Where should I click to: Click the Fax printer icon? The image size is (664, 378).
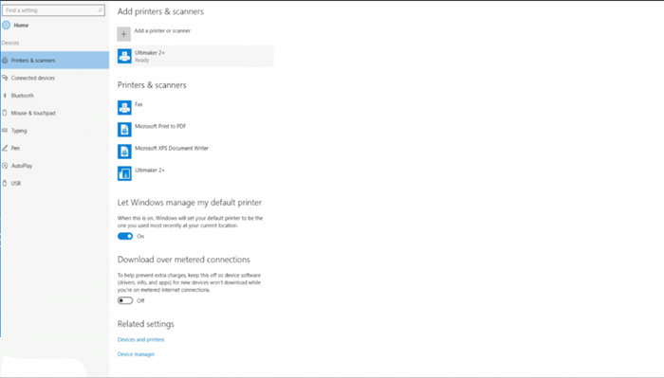pos(124,107)
